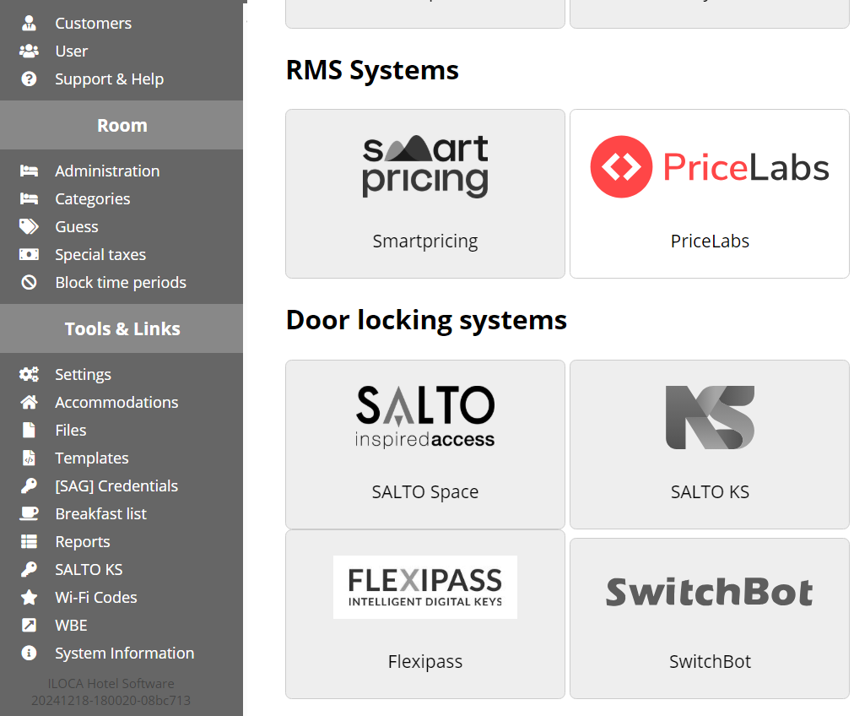Click the ILOCA Hotel Software version text
Viewport: 854px width, 716px height.
111,692
